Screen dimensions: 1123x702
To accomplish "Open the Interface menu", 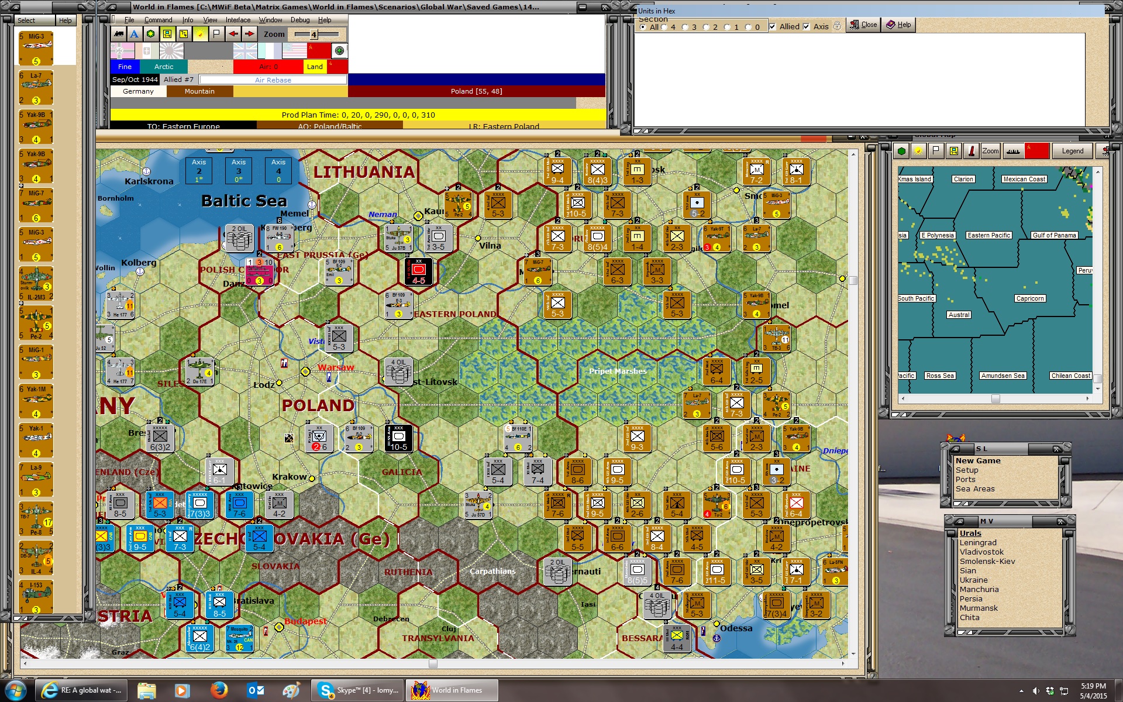I will coord(238,20).
